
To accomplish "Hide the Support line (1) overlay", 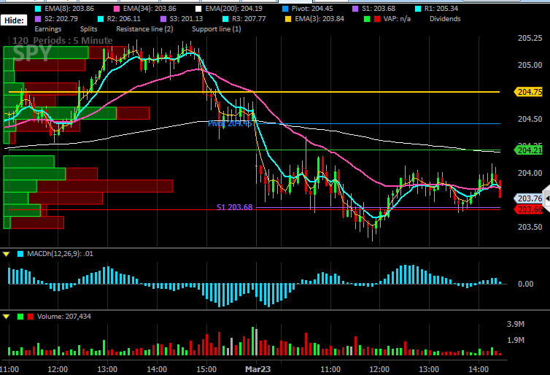I will (x=217, y=29).
